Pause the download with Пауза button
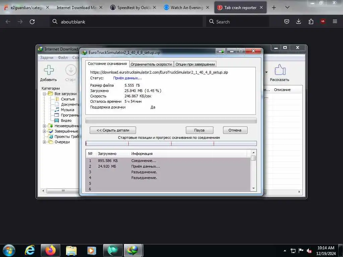The image size is (343, 257). pos(200,130)
